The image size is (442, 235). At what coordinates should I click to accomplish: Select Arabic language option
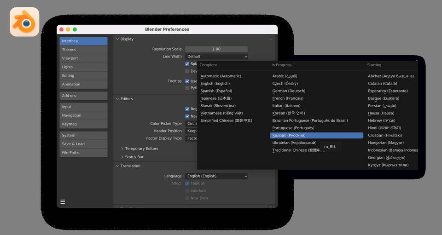285,76
